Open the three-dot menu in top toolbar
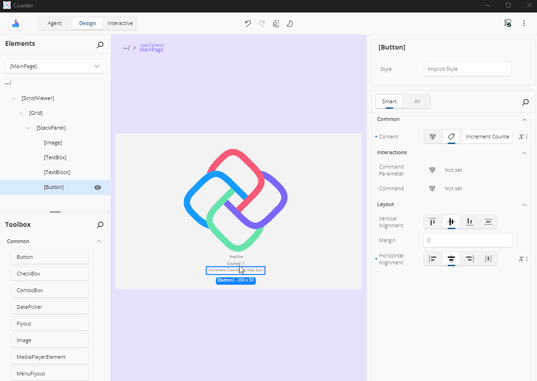 tap(524, 23)
